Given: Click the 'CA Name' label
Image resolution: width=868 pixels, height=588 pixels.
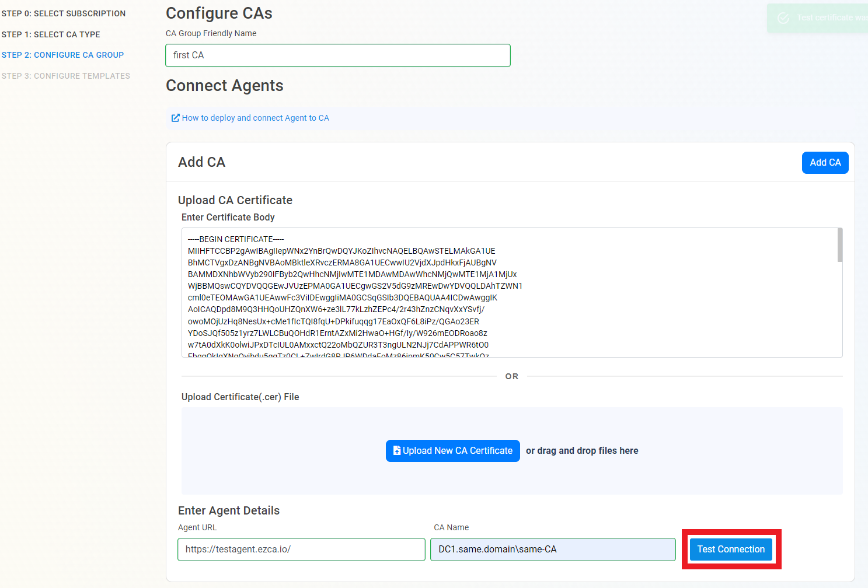Looking at the screenshot, I should 451,527.
